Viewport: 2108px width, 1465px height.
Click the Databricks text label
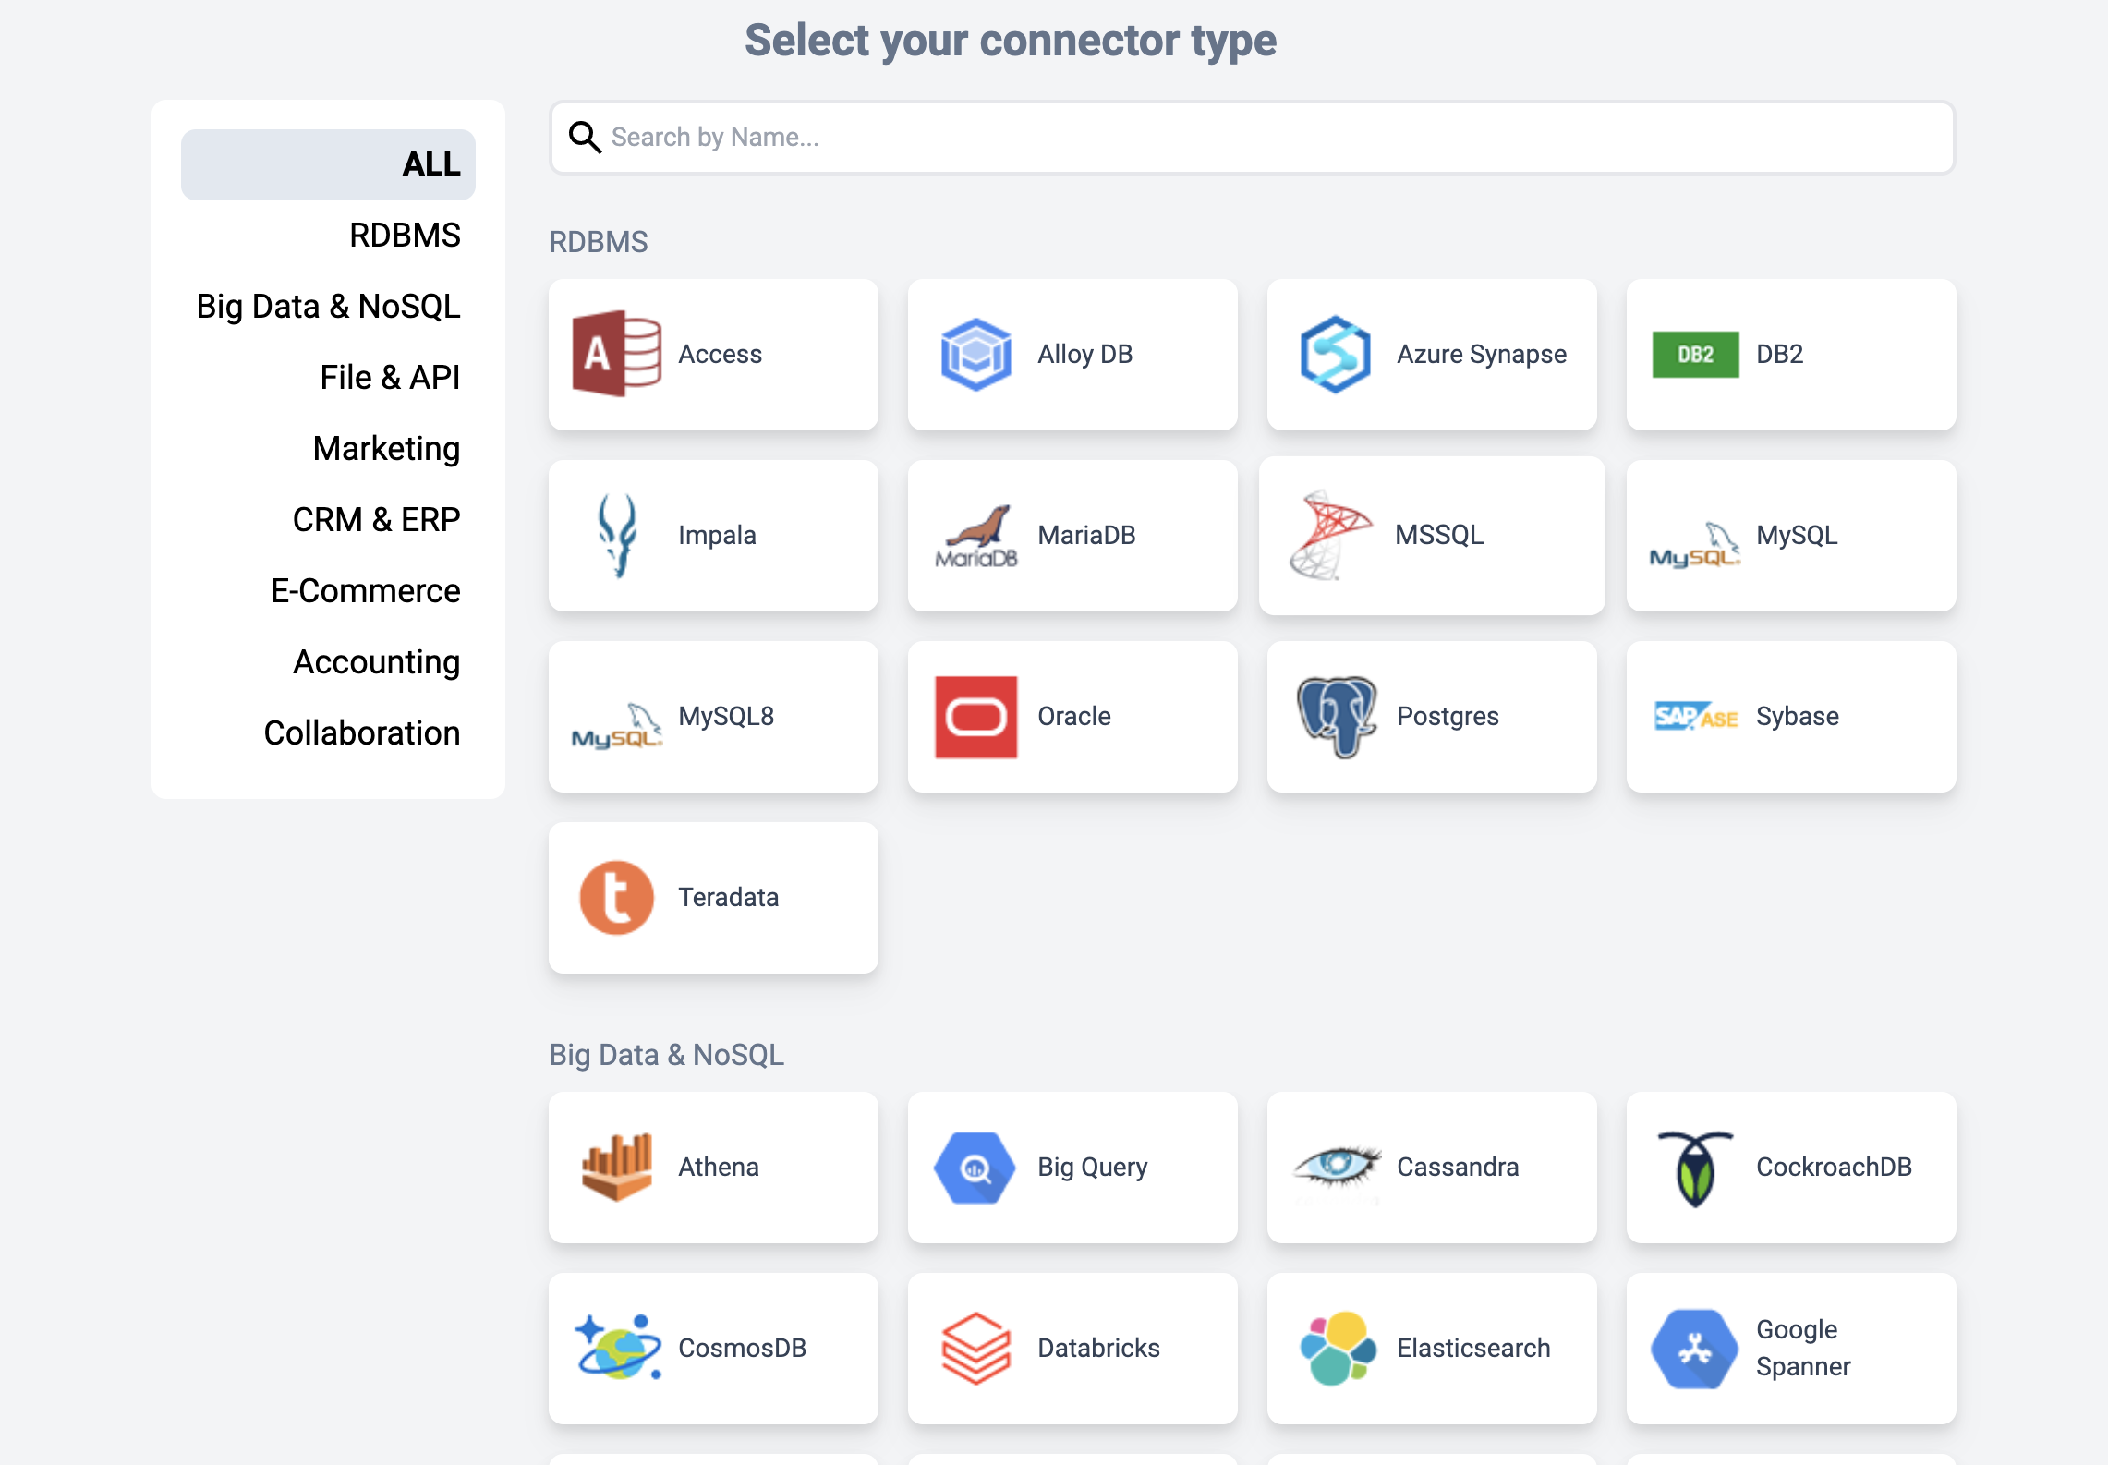[1098, 1349]
